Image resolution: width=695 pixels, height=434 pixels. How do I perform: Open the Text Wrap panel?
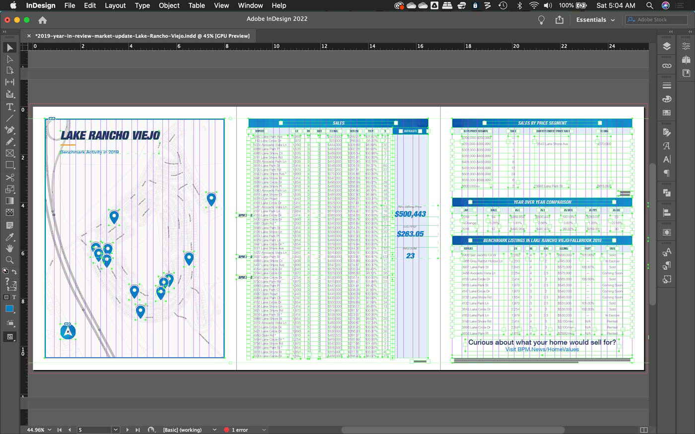[x=667, y=232]
